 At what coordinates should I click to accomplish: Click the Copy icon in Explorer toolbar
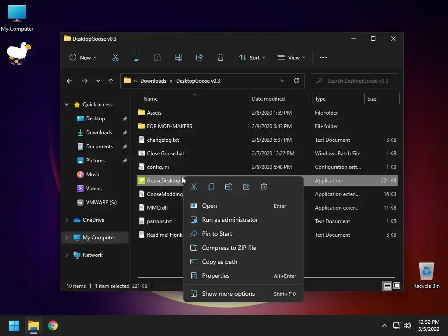tap(136, 57)
